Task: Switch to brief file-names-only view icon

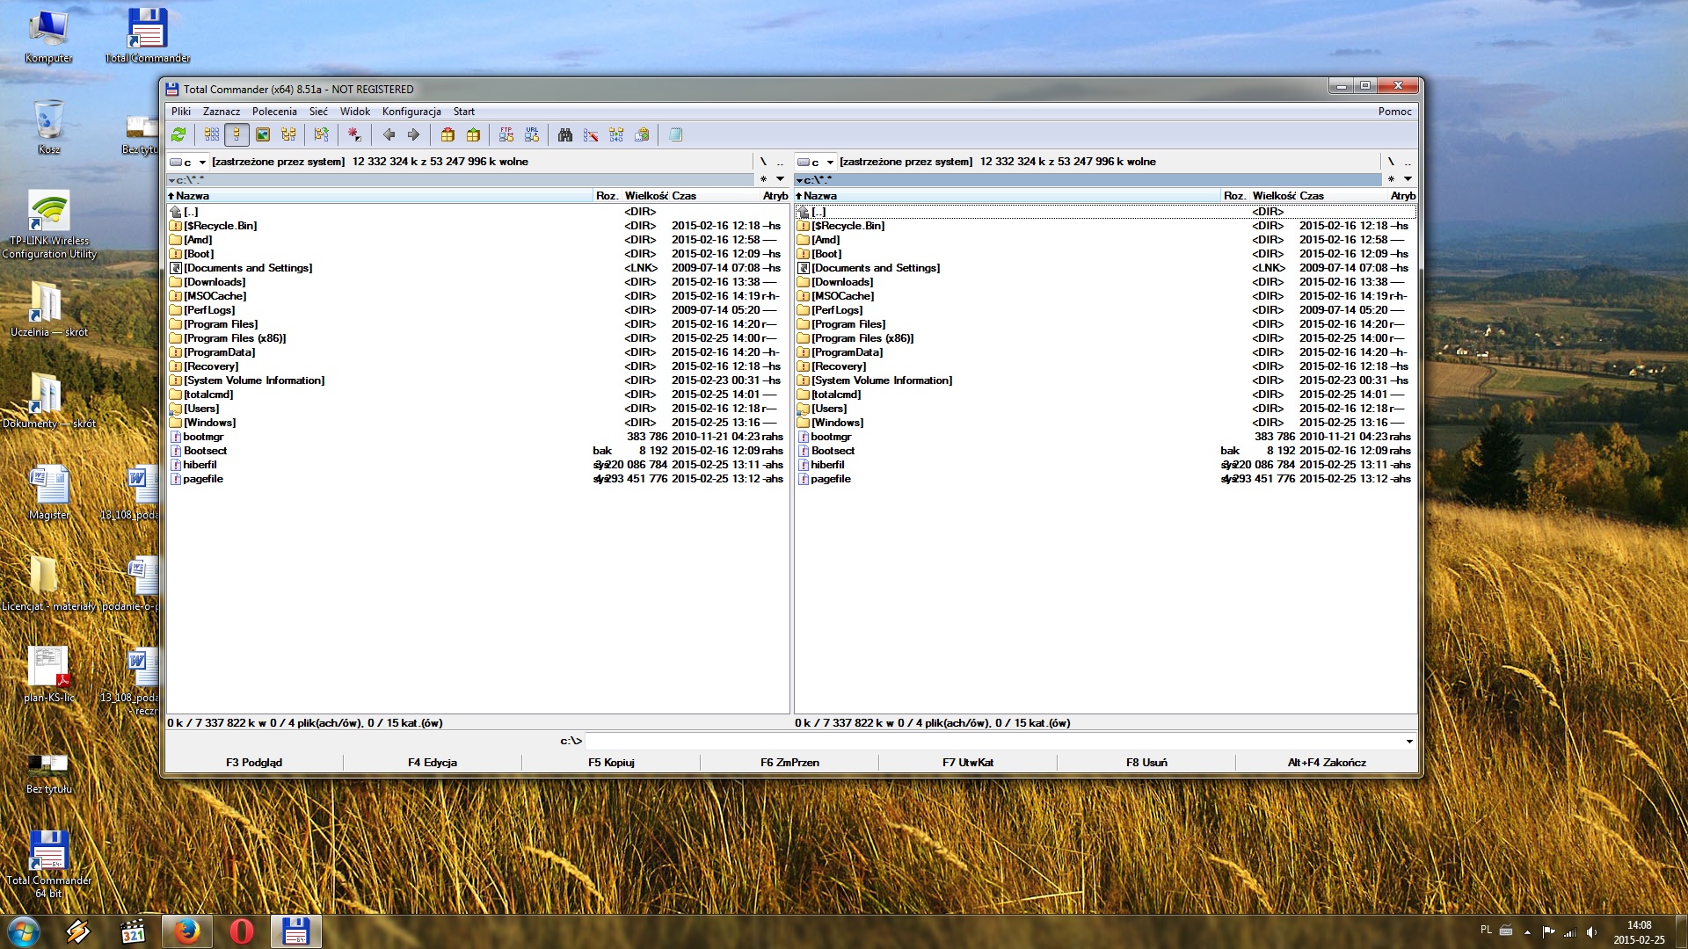Action: tap(211, 134)
